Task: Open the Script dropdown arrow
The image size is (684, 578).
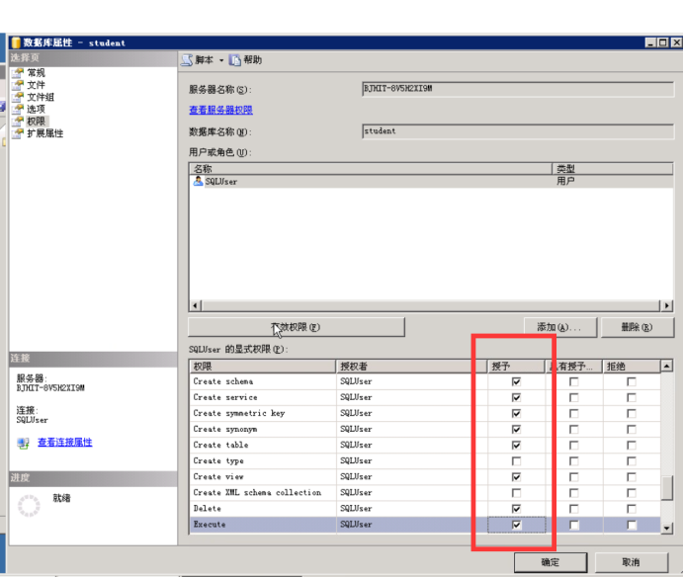Action: [221, 60]
